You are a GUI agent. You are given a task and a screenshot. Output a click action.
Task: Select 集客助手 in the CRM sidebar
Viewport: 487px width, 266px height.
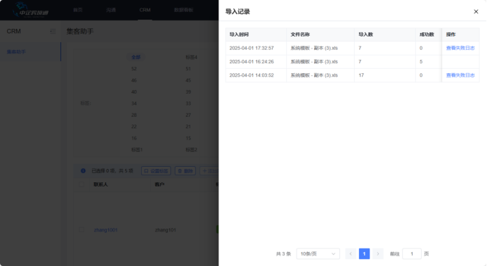pos(30,51)
